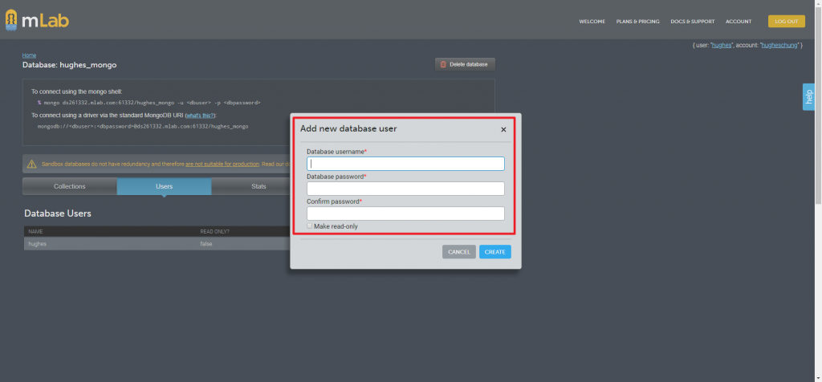Close the Add new database user dialog
This screenshot has width=822, height=382.
503,129
